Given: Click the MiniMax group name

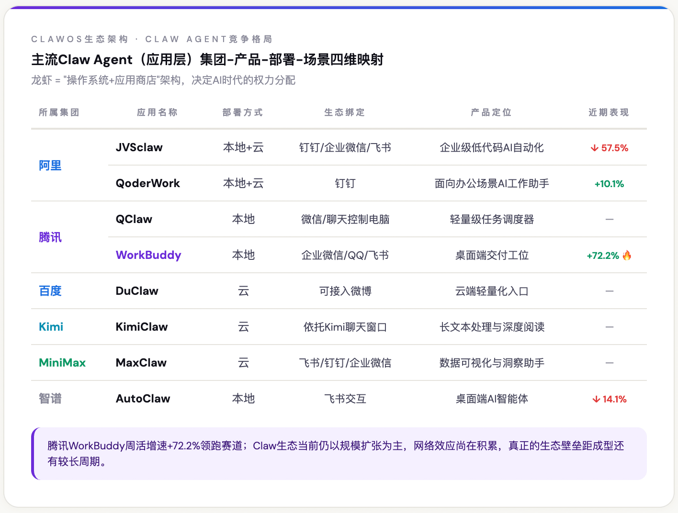Looking at the screenshot, I should coord(62,363).
